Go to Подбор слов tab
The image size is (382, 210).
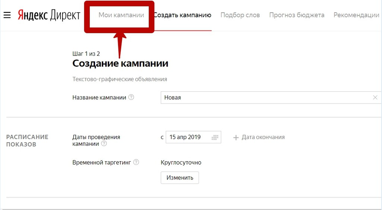(x=240, y=15)
